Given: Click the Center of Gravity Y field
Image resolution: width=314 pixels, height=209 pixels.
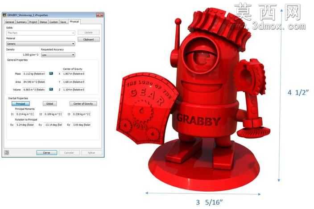Looking at the screenshot, I should coord(74,82).
